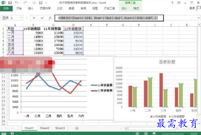Select column D header

pyautogui.click(x=73, y=25)
